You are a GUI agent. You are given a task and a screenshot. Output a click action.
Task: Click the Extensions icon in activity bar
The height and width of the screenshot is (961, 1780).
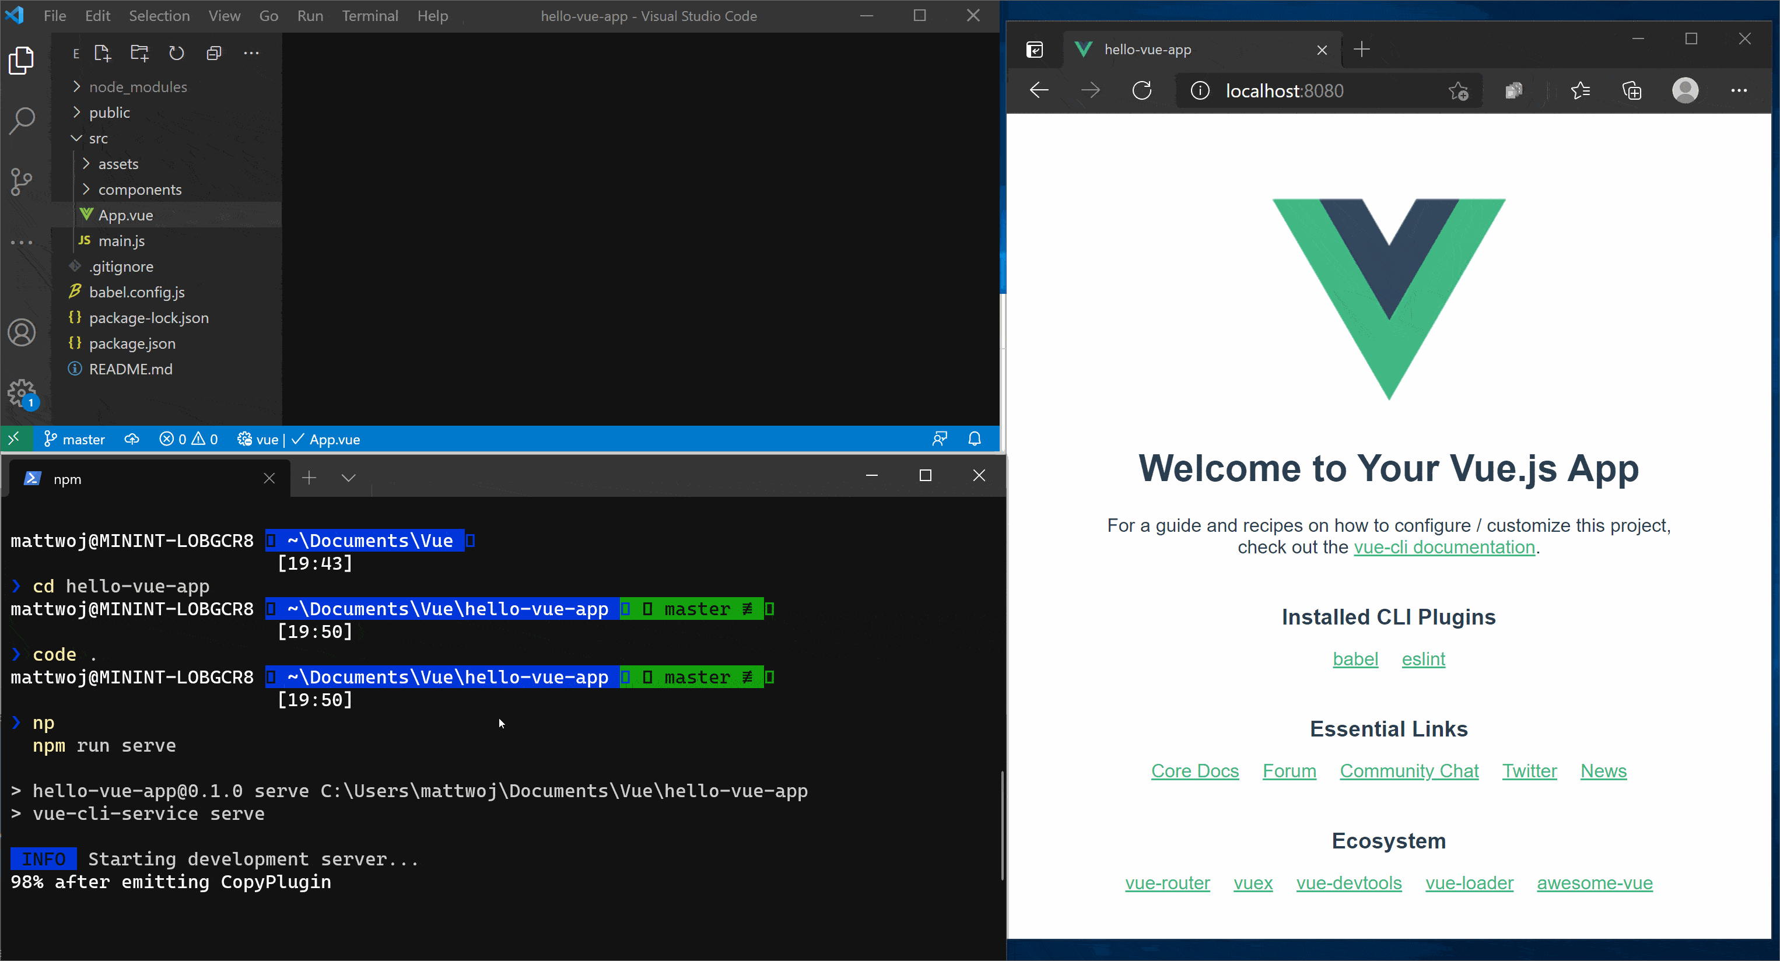coord(24,241)
